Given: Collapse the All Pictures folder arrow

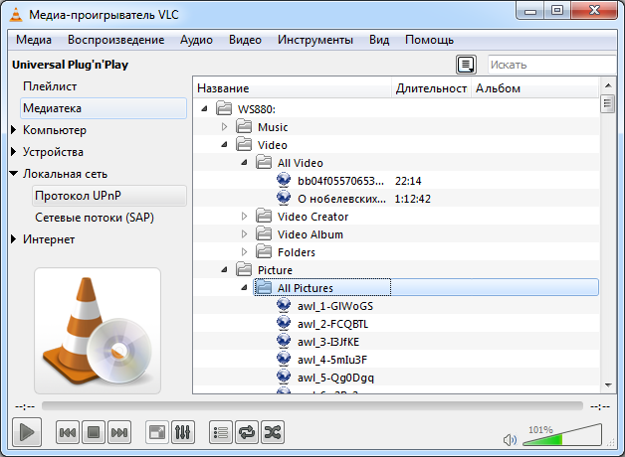Looking at the screenshot, I should [x=245, y=287].
